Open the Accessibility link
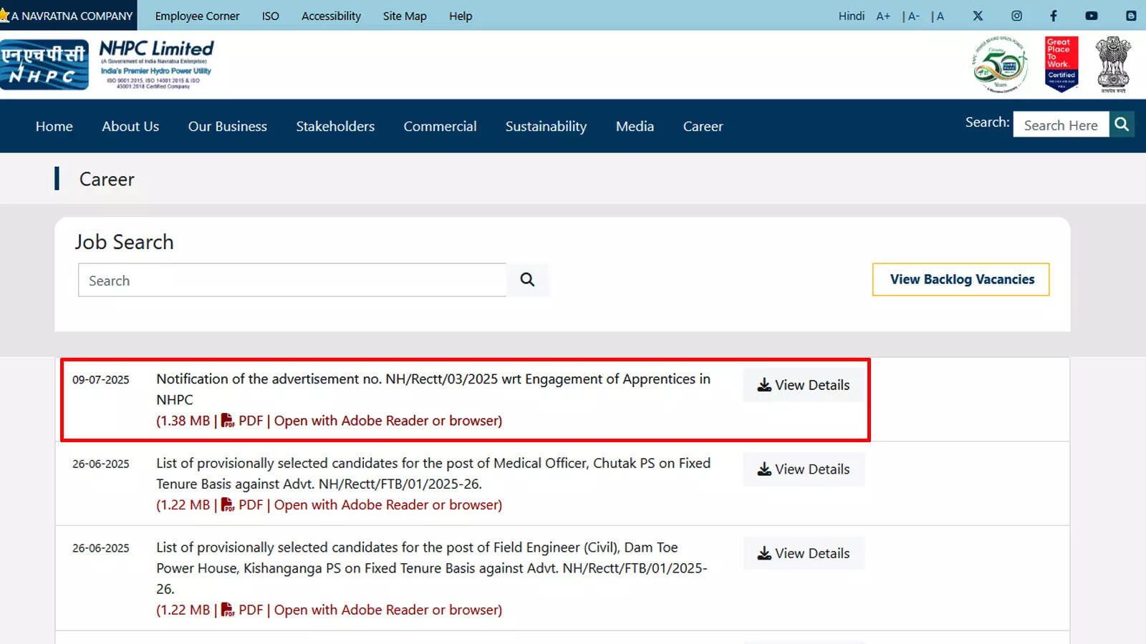1146x644 pixels. pos(331,16)
